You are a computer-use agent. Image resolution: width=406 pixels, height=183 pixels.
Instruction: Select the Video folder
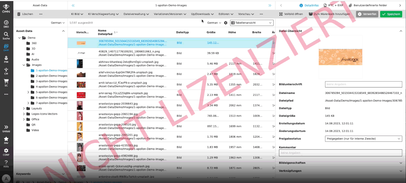coord(35,130)
